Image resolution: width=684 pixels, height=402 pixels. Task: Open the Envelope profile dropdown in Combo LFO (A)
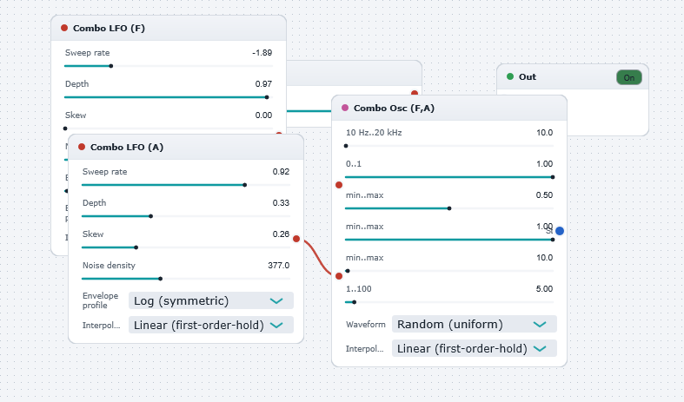[x=211, y=300]
